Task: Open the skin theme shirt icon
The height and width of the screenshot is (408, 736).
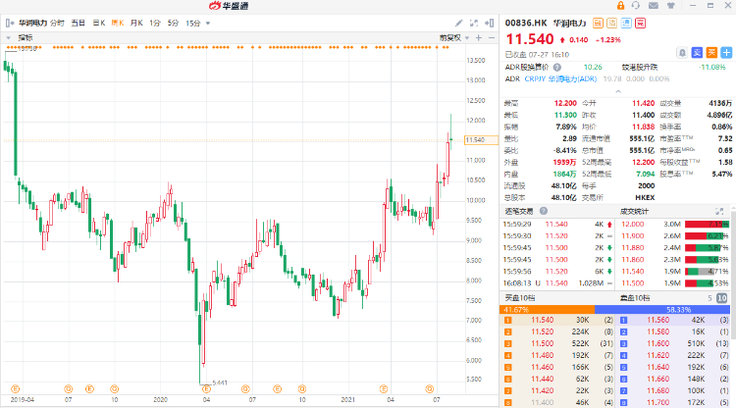Action: point(671,6)
